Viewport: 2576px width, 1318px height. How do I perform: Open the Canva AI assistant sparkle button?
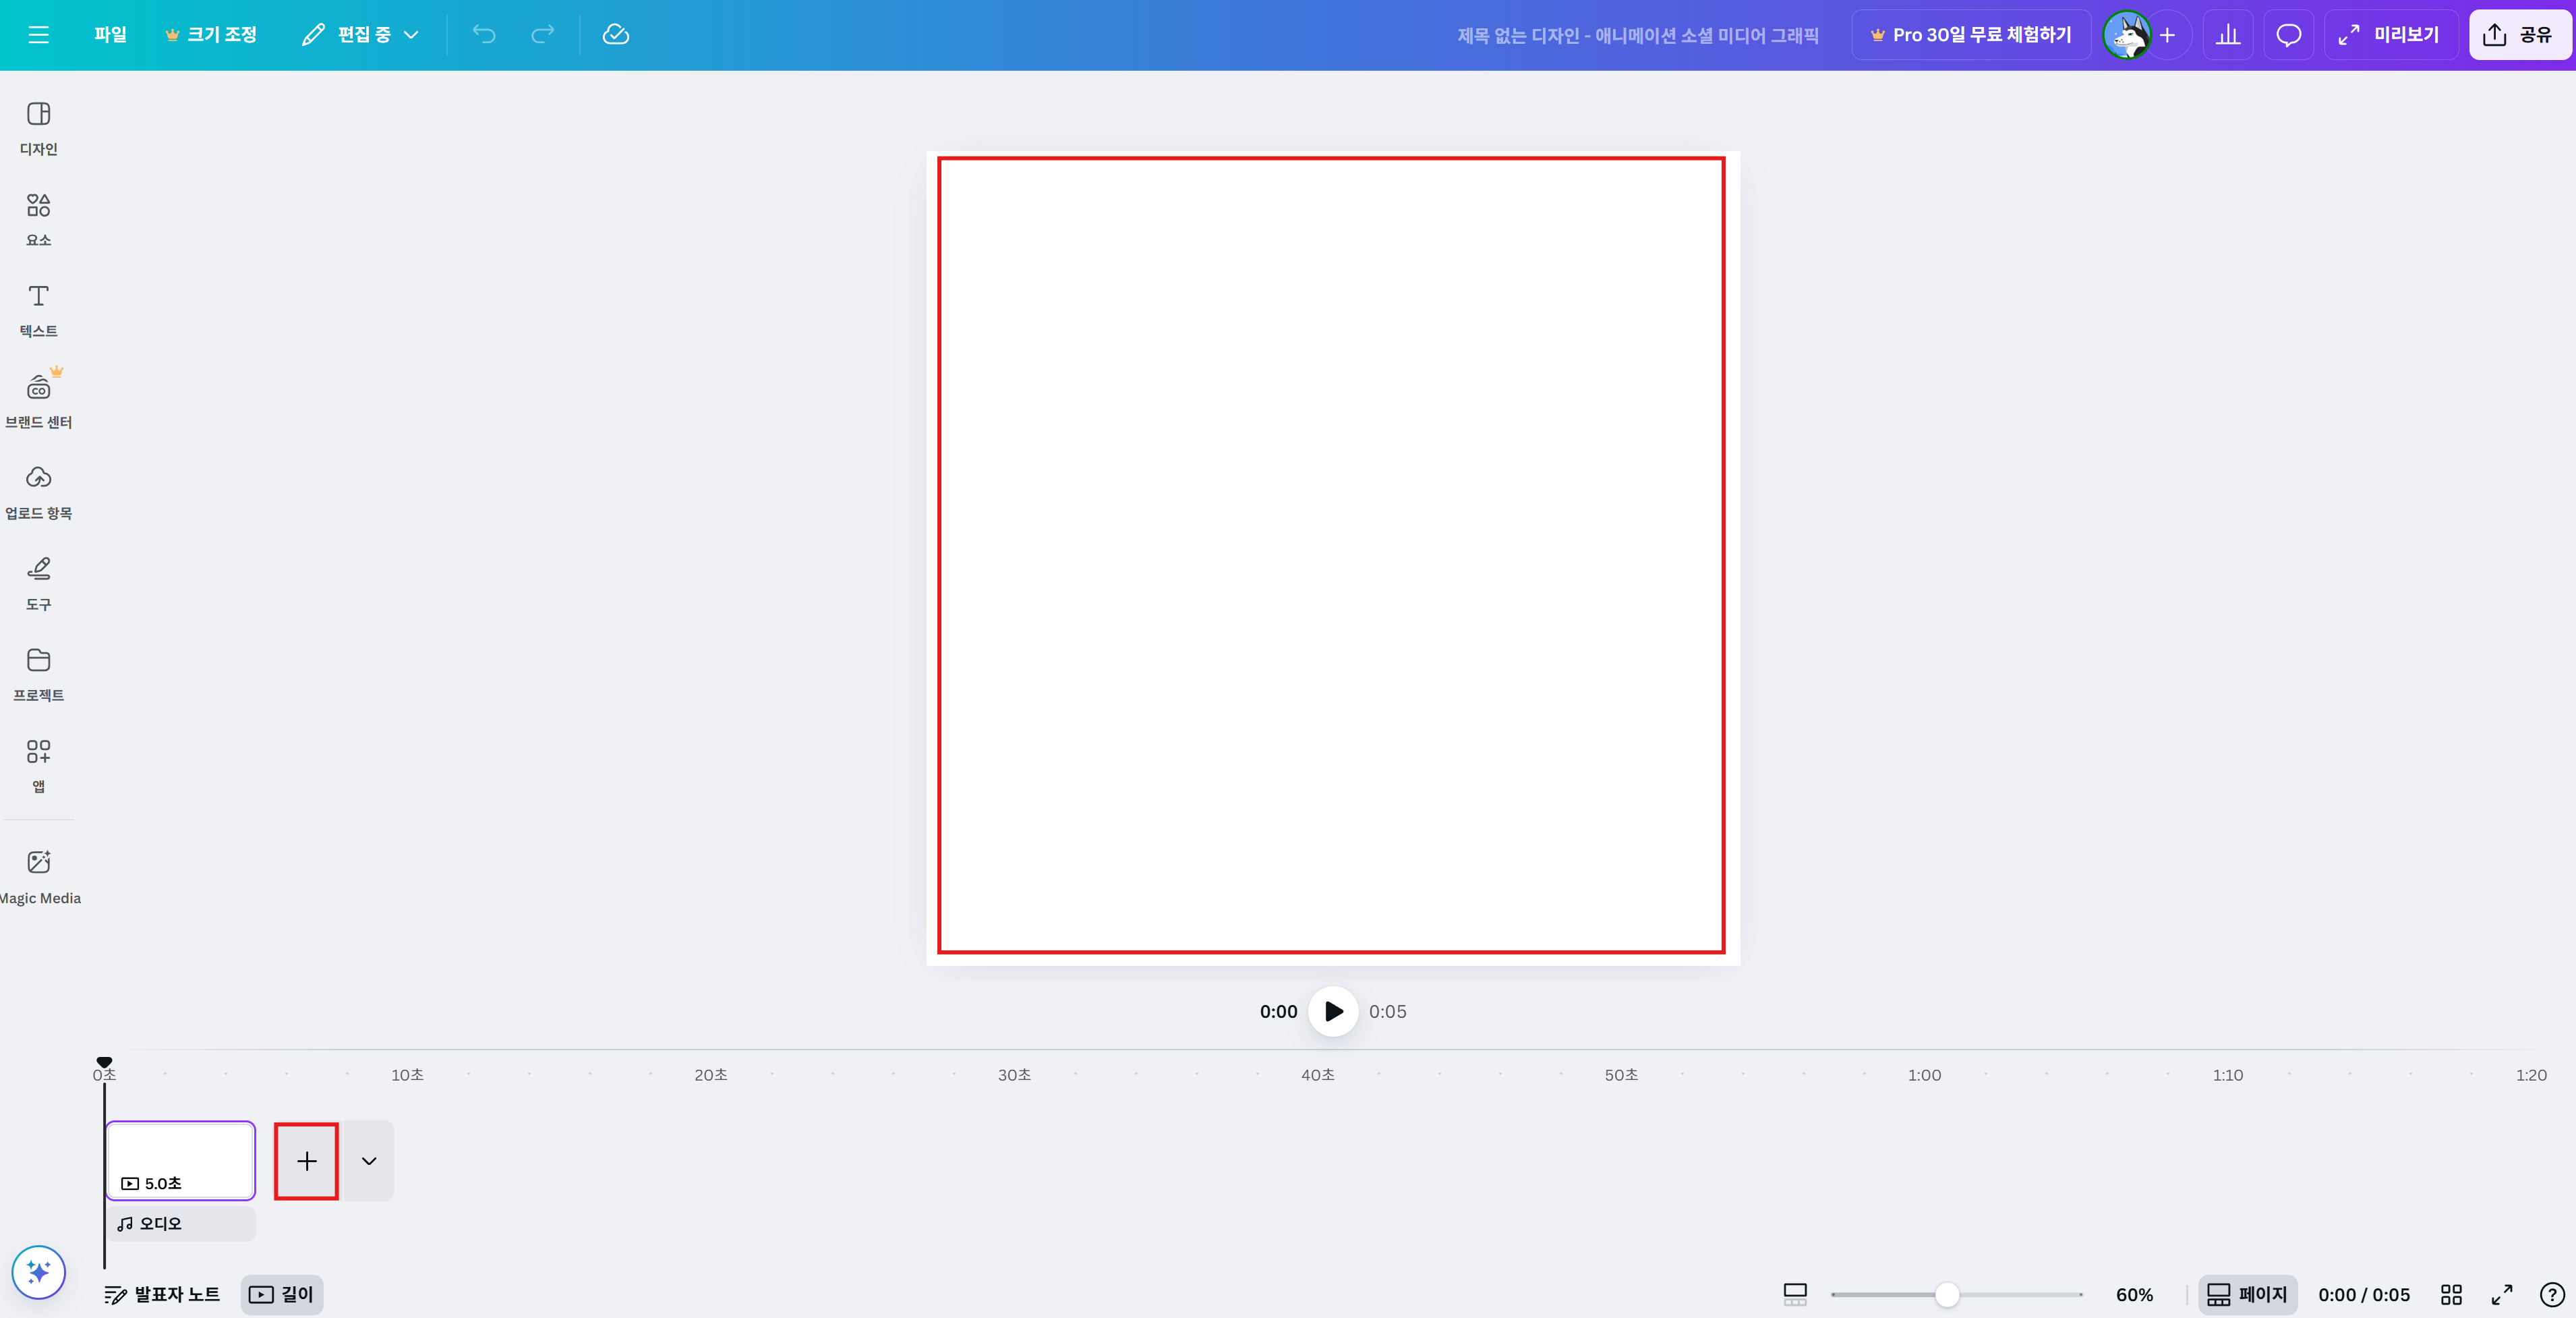click(39, 1272)
